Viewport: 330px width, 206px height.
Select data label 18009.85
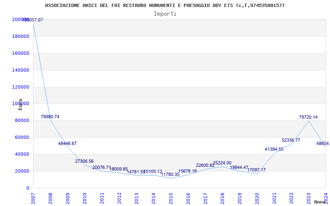(119, 169)
